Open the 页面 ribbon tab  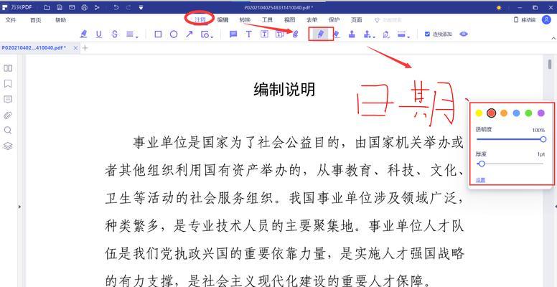[356, 20]
